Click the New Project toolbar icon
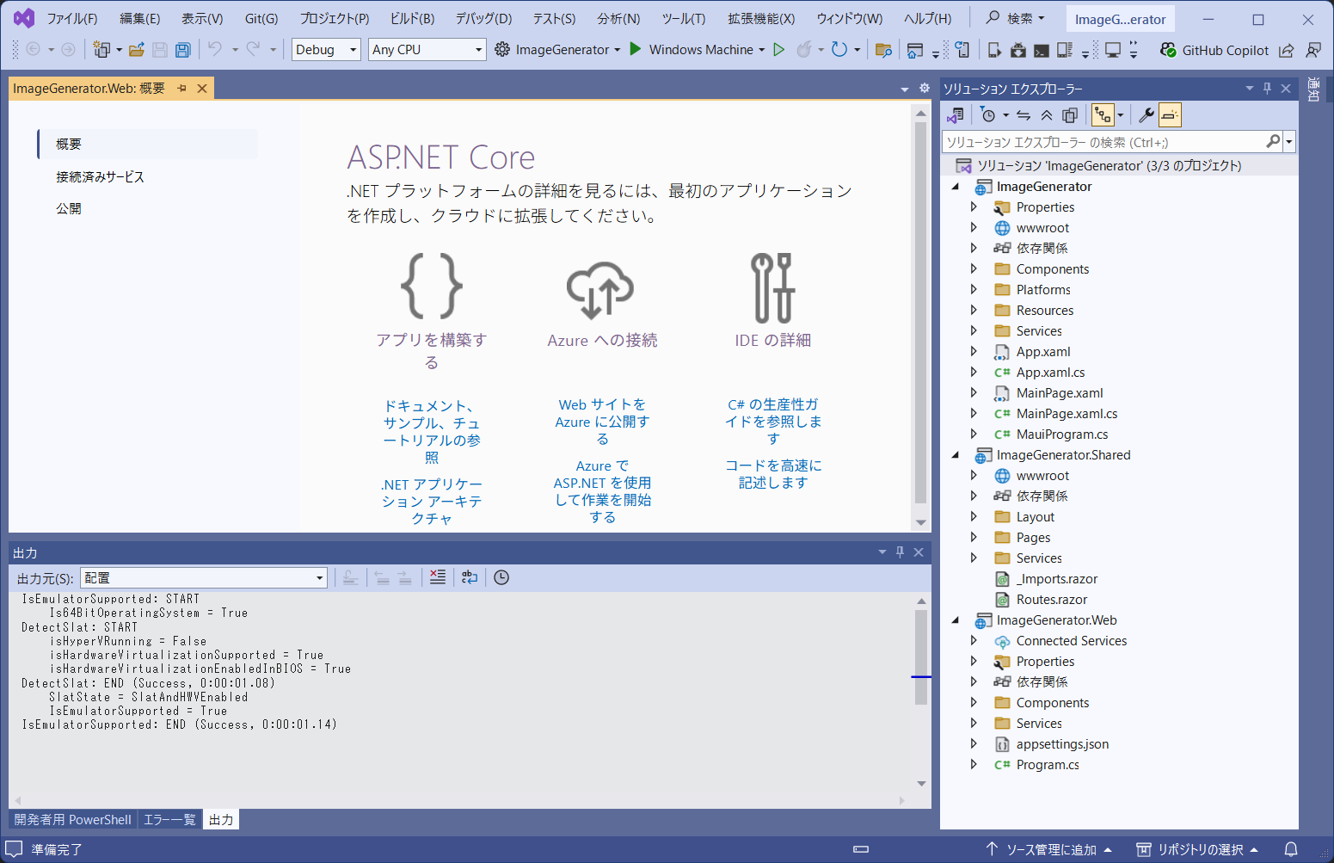Image resolution: width=1334 pixels, height=863 pixels. (101, 50)
